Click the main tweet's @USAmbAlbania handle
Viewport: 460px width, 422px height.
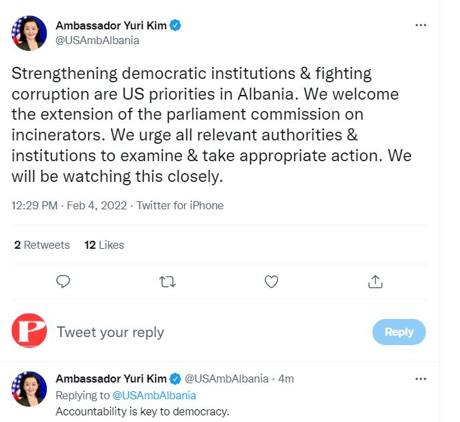point(98,40)
